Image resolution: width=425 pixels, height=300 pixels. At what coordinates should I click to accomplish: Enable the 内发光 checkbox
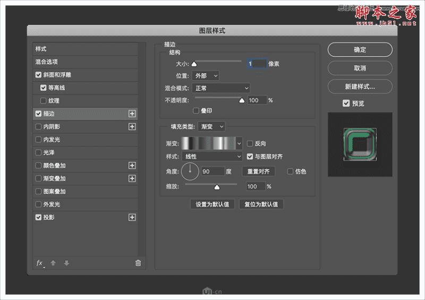(38, 140)
